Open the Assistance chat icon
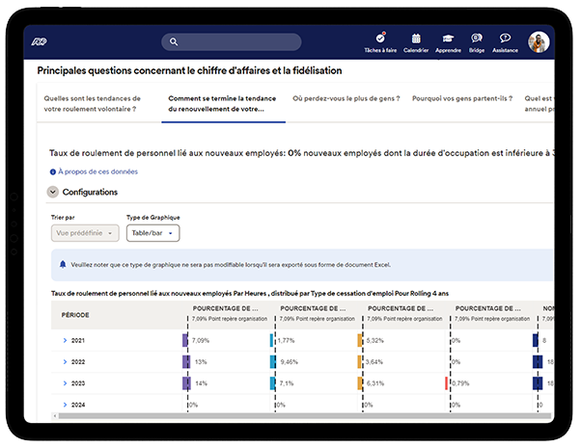Screen dimensions: 581x447 pos(505,39)
